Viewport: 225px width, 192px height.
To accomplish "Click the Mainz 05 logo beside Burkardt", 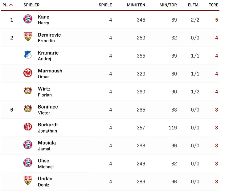I will pos(28,127).
